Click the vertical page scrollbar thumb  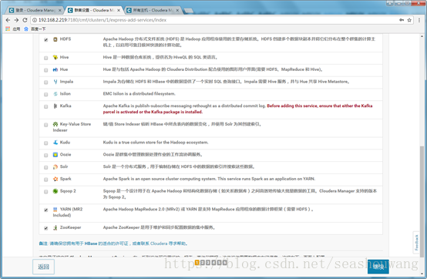(422, 202)
